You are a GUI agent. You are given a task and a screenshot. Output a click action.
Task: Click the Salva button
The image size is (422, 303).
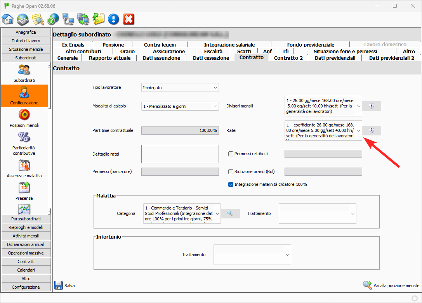(64, 286)
